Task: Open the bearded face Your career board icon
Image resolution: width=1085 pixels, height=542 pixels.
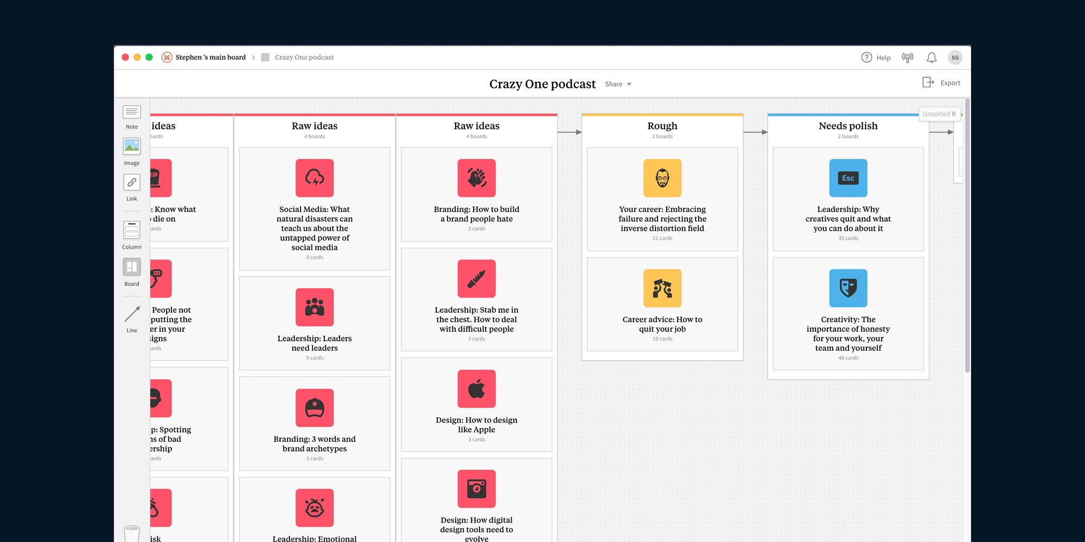Action: (x=662, y=178)
